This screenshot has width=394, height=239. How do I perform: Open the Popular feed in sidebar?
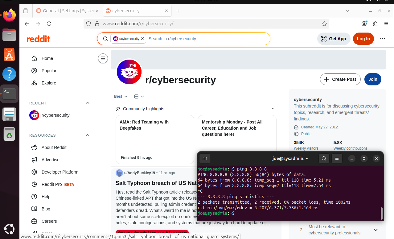pyautogui.click(x=49, y=71)
